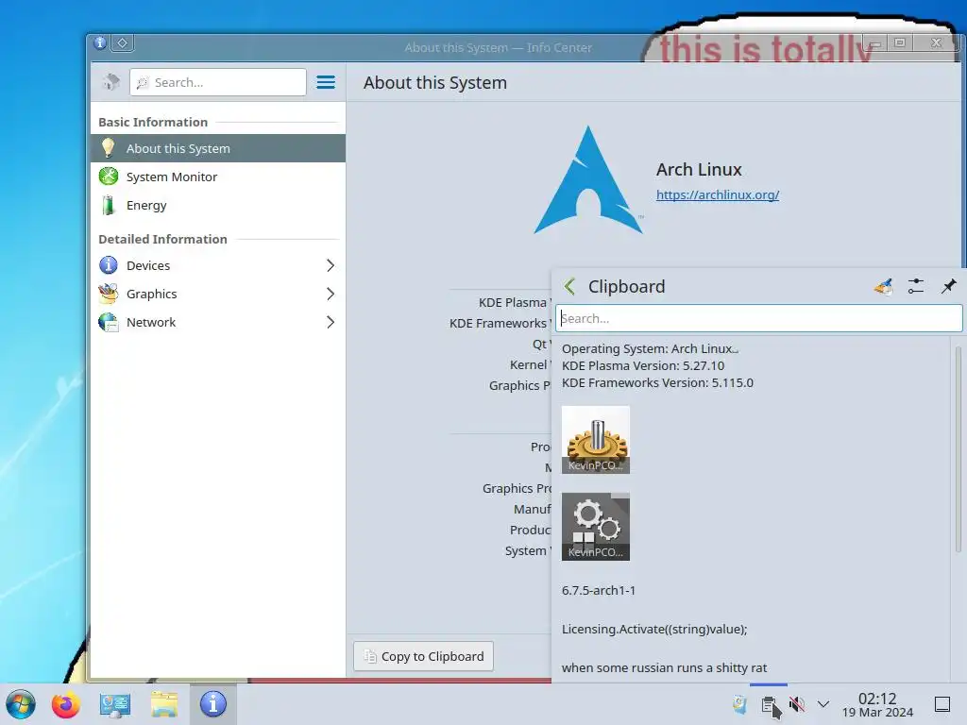Click the Graphics paint-cup icon
The height and width of the screenshot is (725, 967).
point(109,294)
